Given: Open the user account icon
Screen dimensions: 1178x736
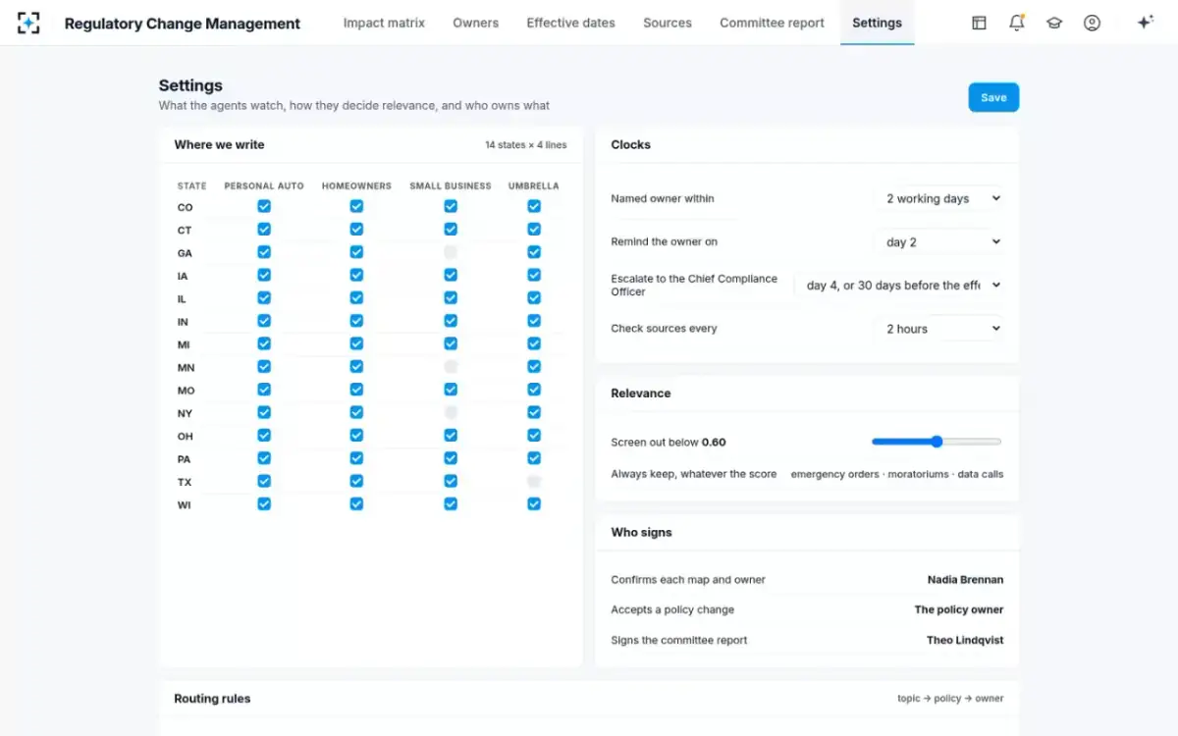Looking at the screenshot, I should click(1092, 23).
